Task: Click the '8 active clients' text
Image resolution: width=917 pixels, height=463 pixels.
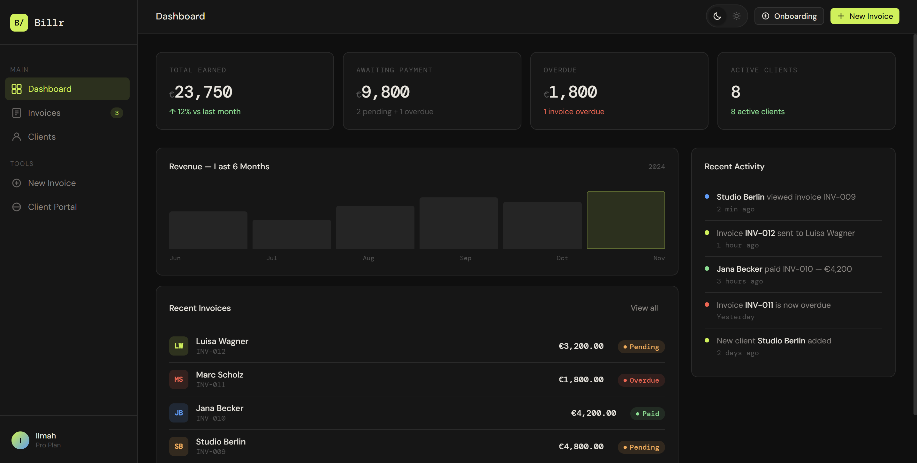Action: 758,111
